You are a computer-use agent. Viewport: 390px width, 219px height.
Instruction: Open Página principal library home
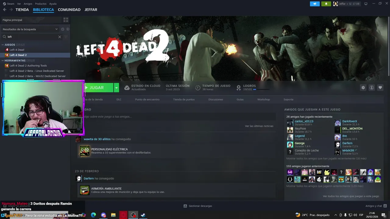pyautogui.click(x=31, y=20)
